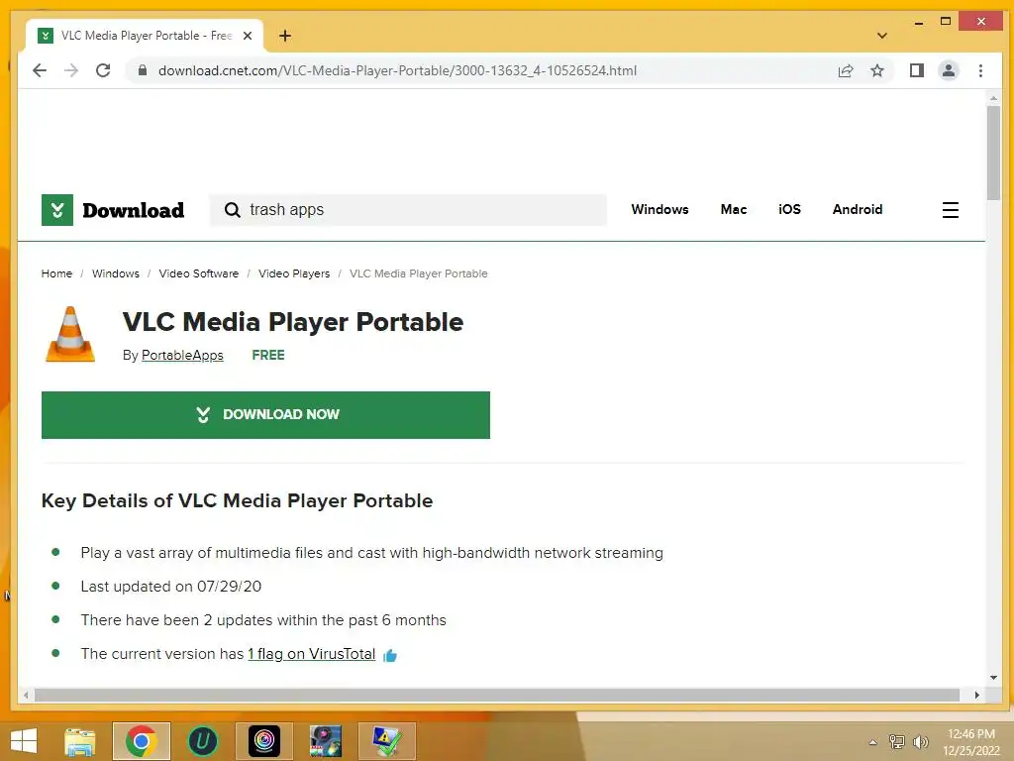Open Video Software breadcrumb
The image size is (1014, 761).
198,273
